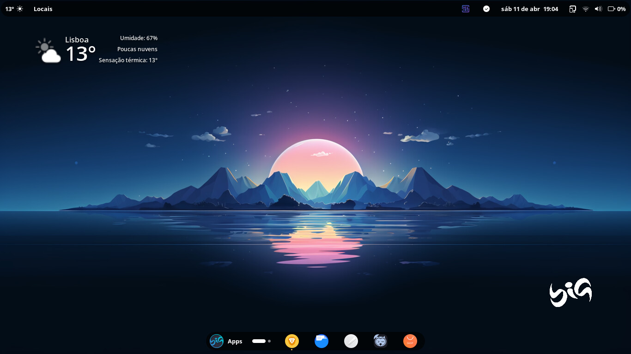The width and height of the screenshot is (631, 354).
Task: Switch to the second workspace dot
Action: 269,341
